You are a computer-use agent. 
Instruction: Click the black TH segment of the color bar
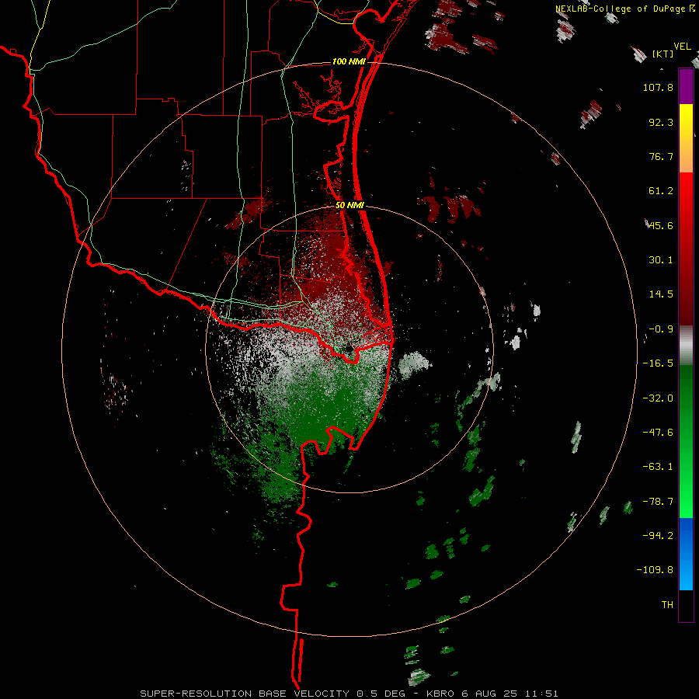pos(686,606)
